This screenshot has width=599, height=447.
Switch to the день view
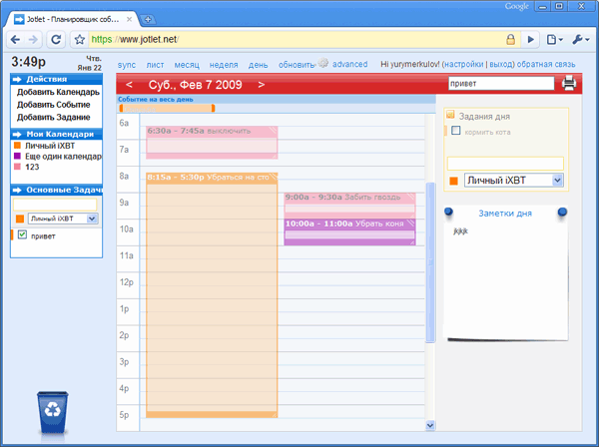point(258,65)
